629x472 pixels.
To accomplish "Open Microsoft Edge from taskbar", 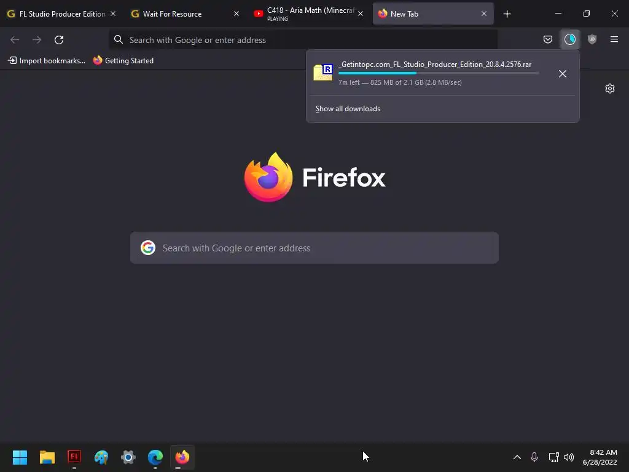I will tap(155, 457).
